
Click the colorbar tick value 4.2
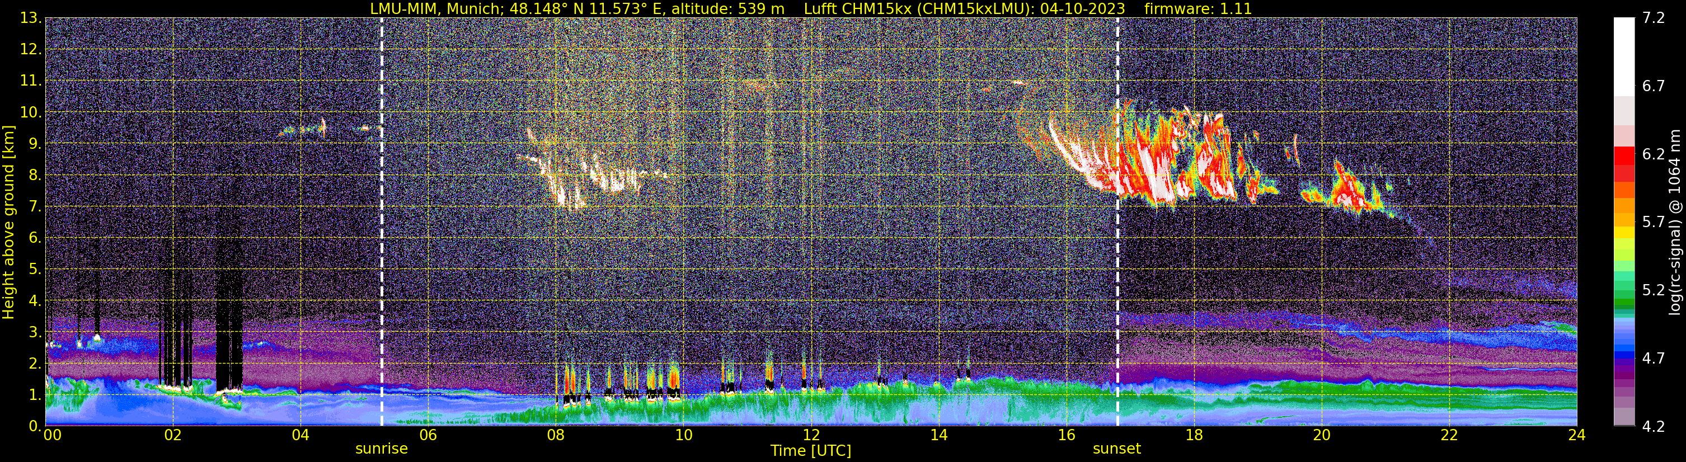pos(1654,427)
